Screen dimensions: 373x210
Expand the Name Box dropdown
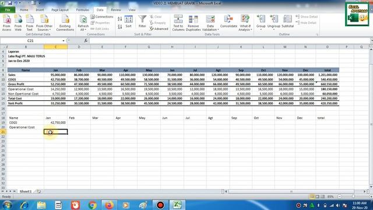coord(64,41)
